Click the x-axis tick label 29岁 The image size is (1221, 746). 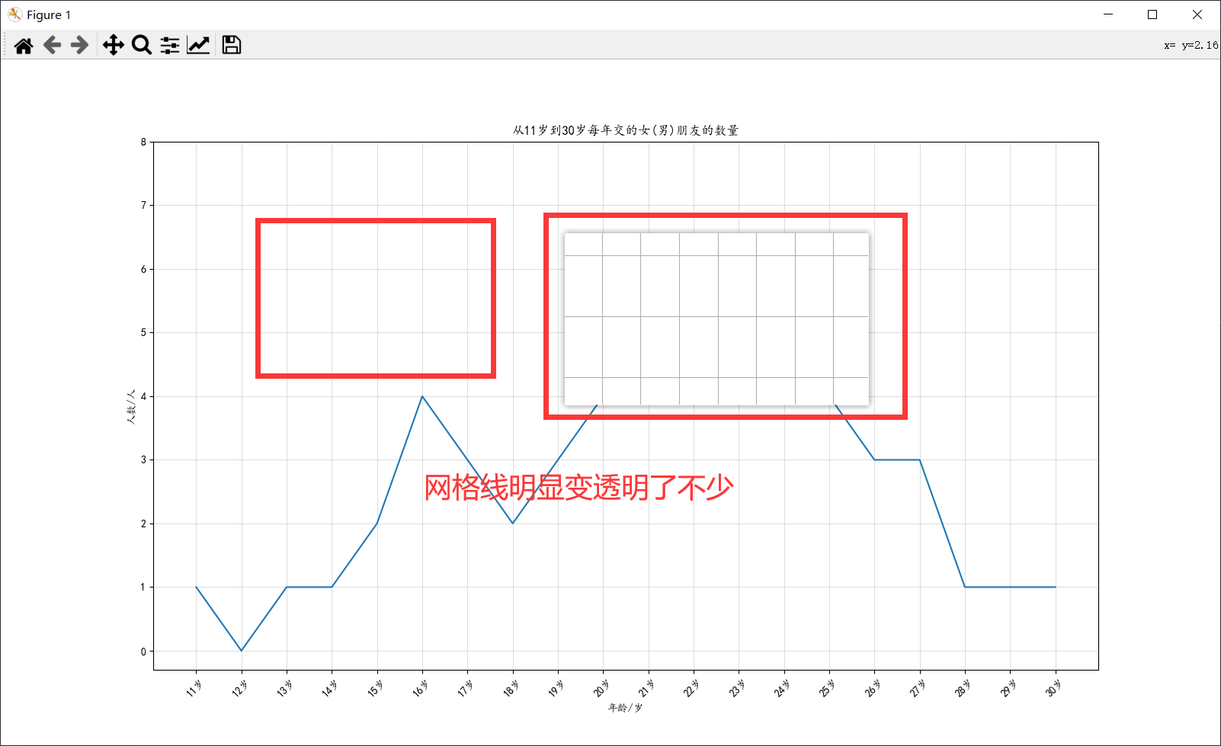click(x=1009, y=688)
